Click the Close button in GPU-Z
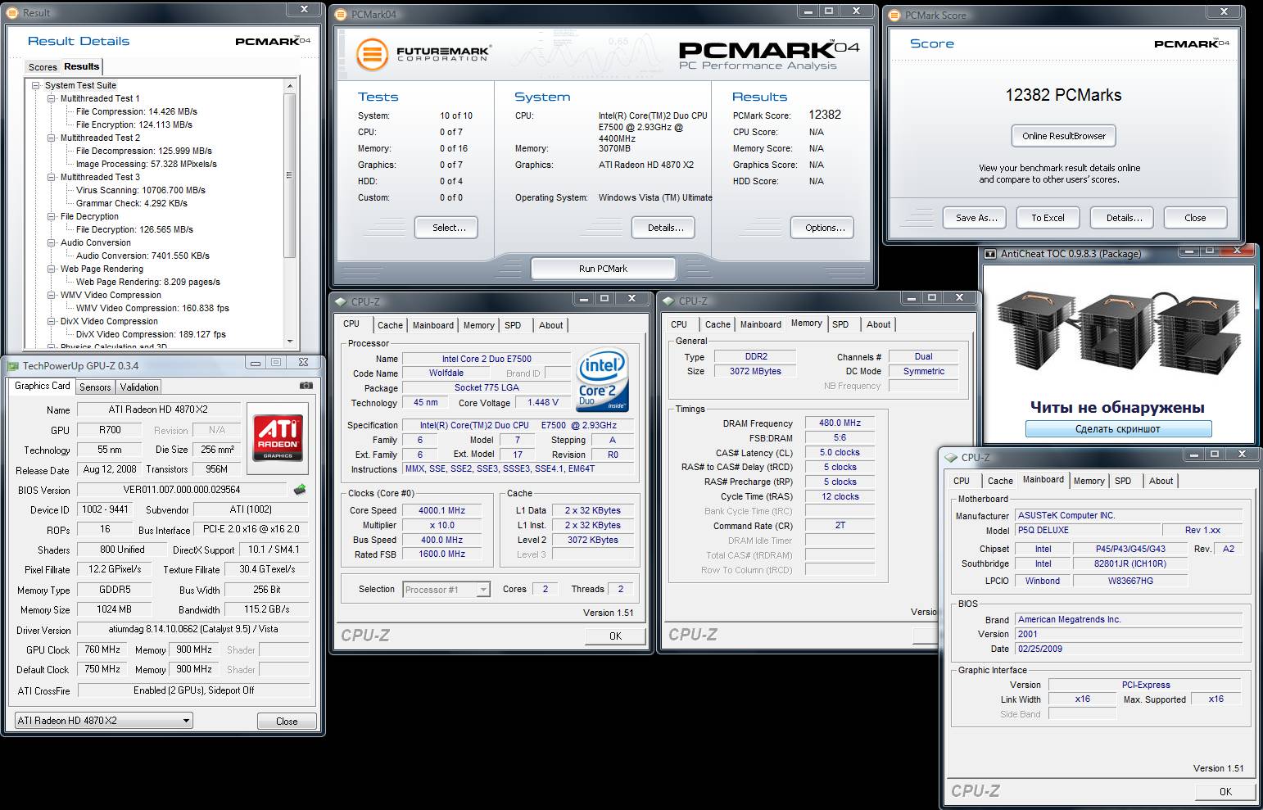The image size is (1263, 810). point(287,722)
